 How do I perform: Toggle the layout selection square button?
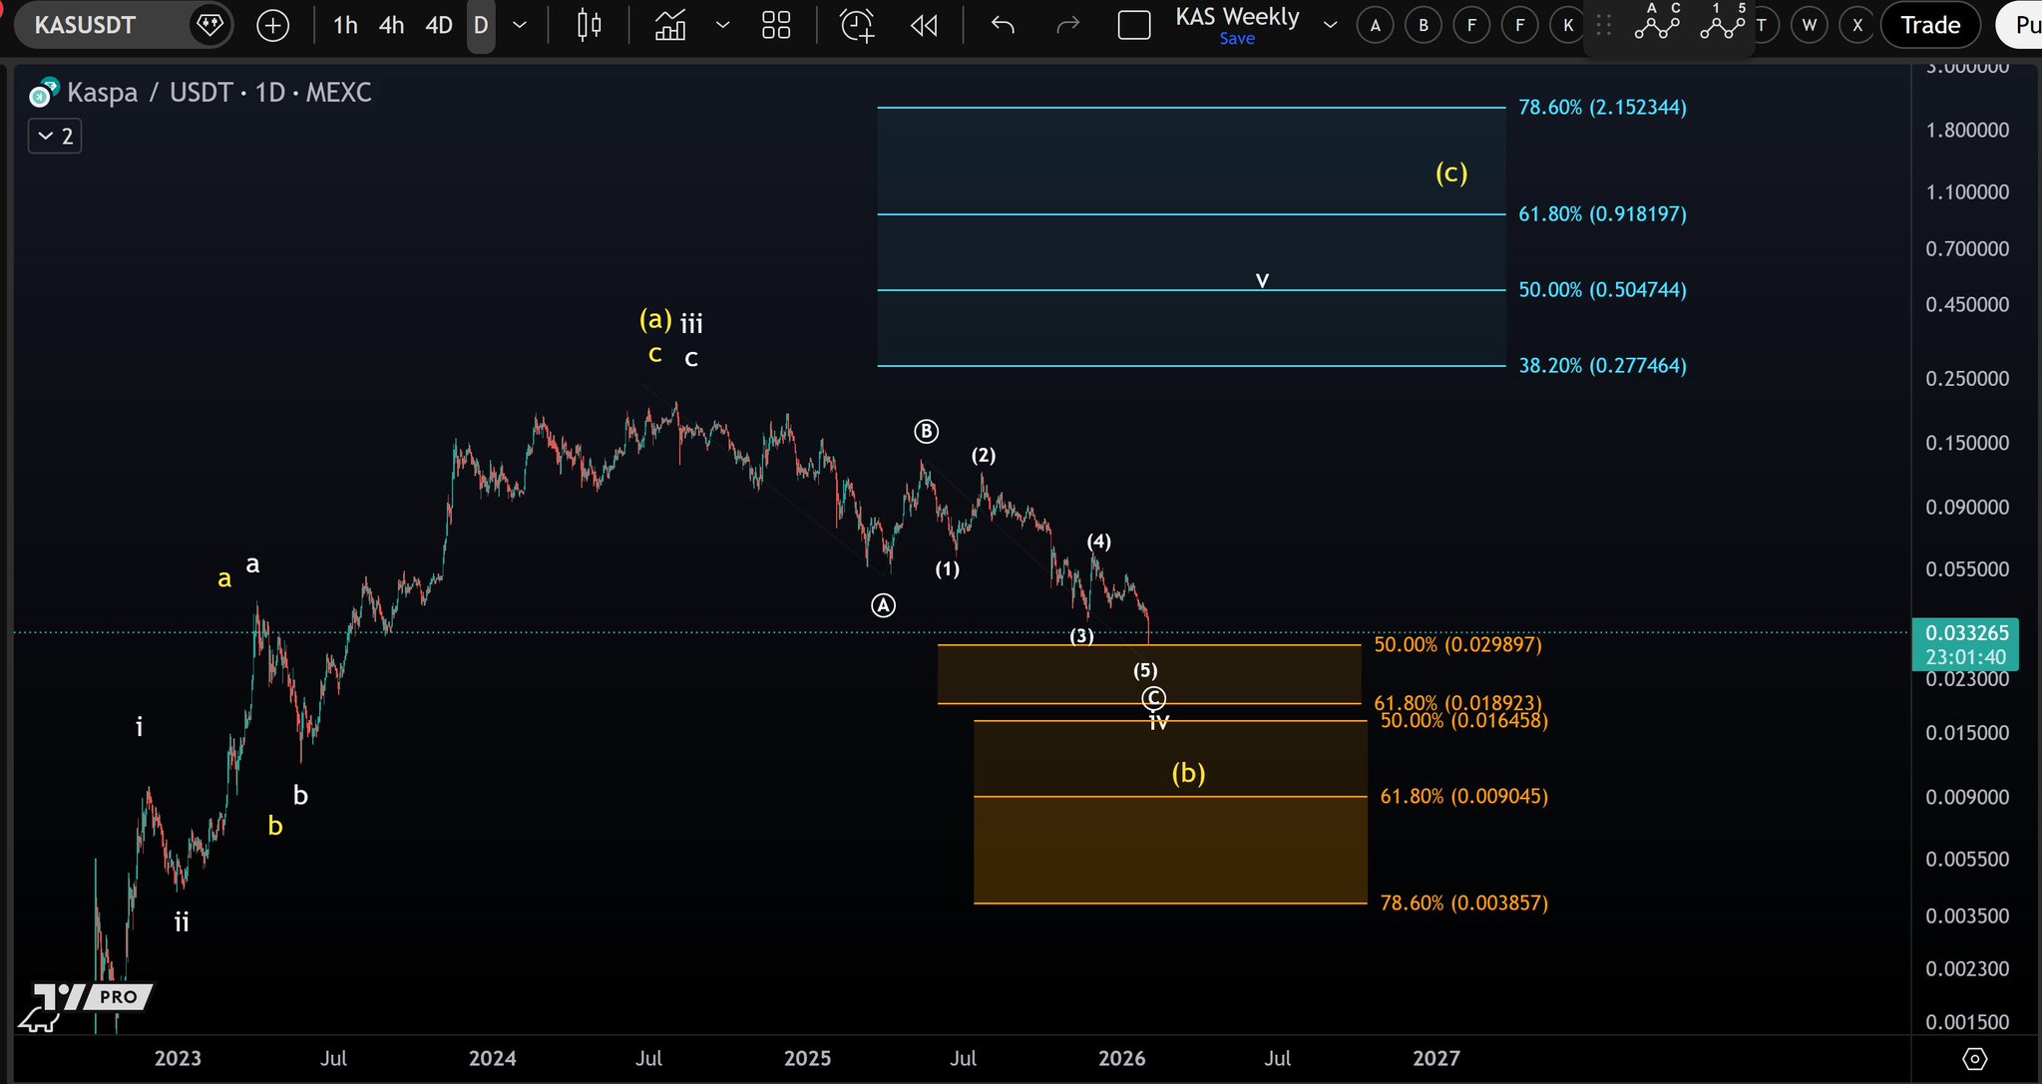tap(1134, 25)
